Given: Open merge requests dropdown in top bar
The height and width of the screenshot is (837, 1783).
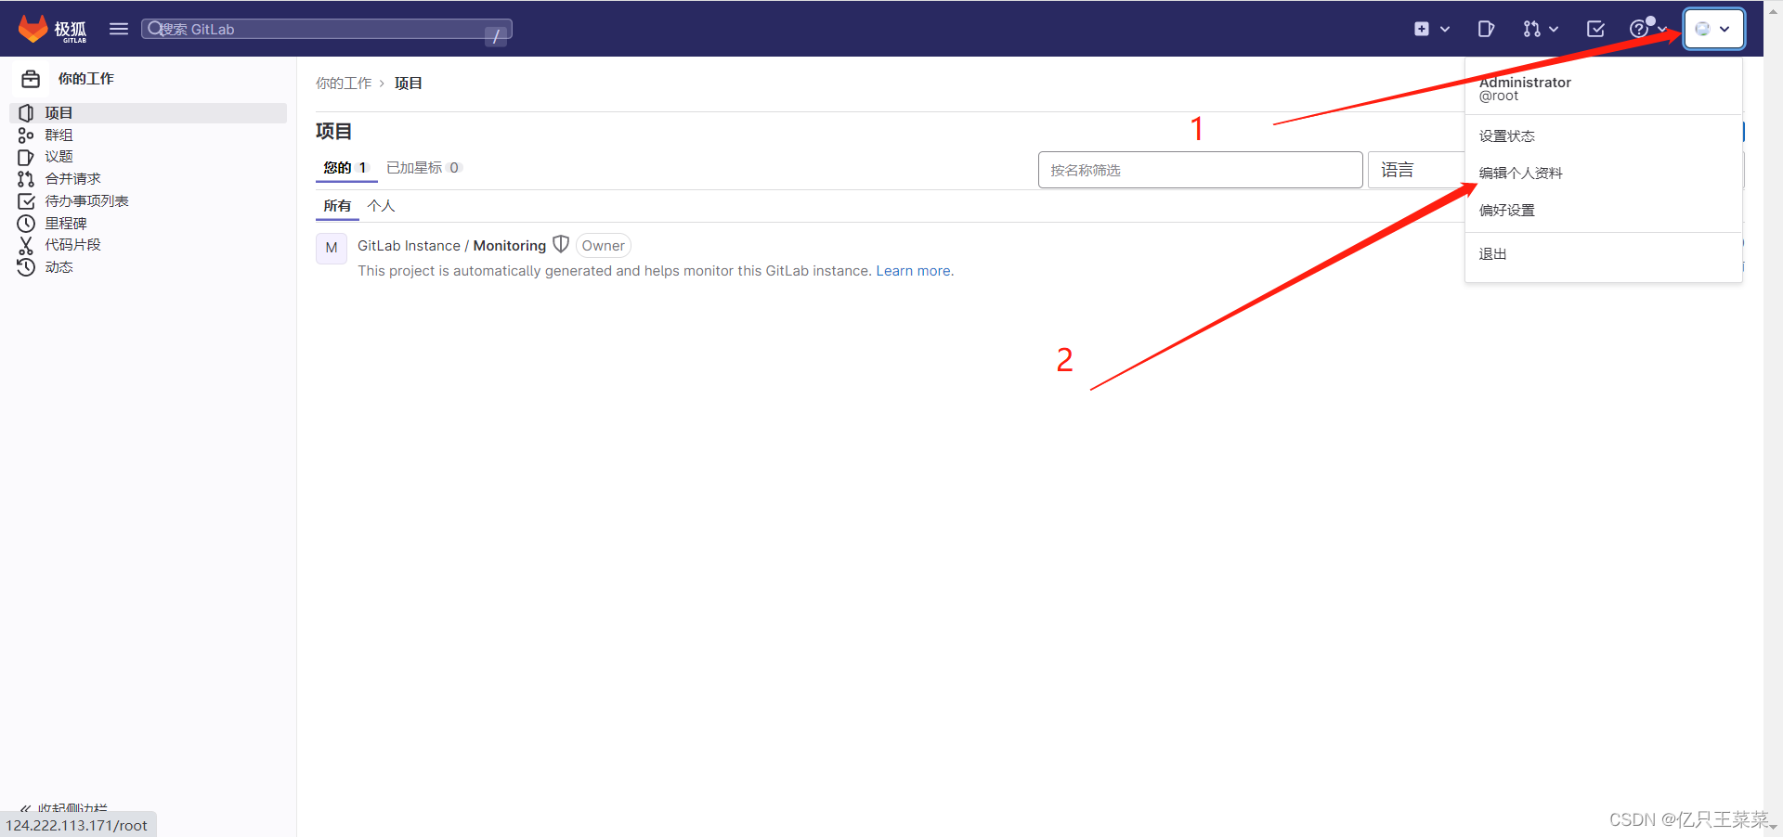Looking at the screenshot, I should click(x=1540, y=29).
